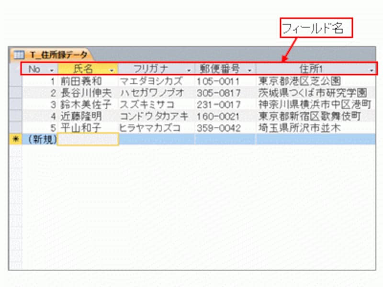Click the furigana cell コンドウタカアキ
This screenshot has width=383, height=287.
tap(157, 116)
